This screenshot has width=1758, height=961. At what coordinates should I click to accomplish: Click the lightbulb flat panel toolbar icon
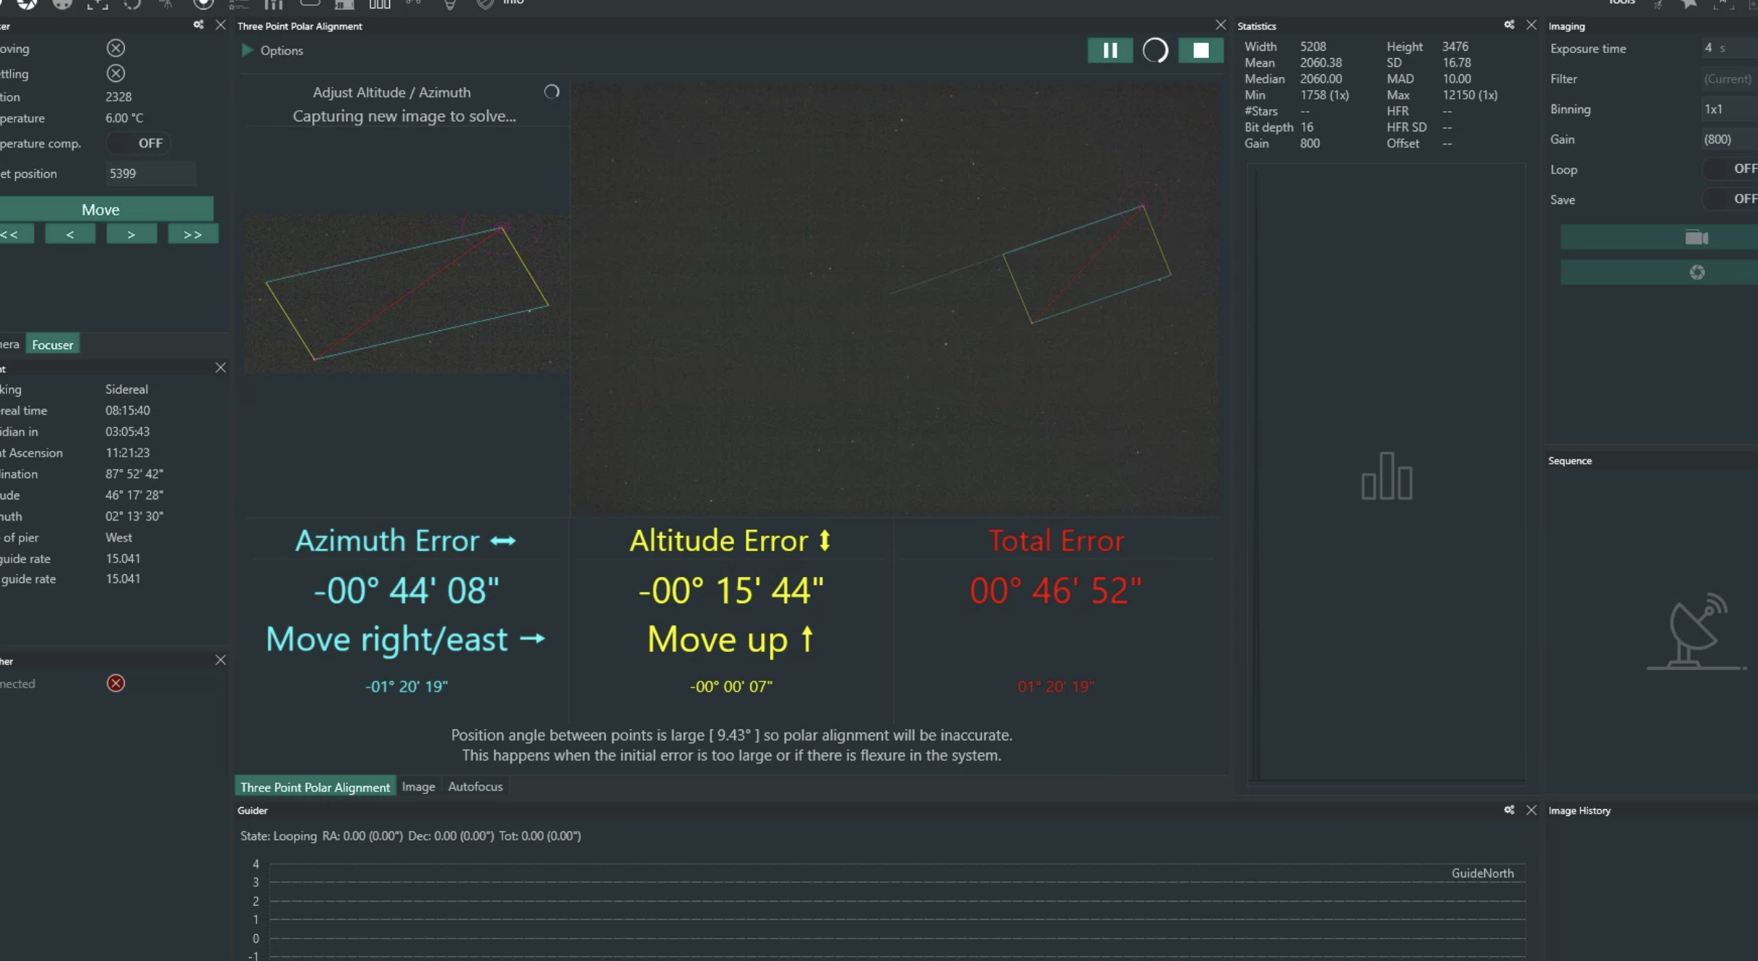point(450,4)
